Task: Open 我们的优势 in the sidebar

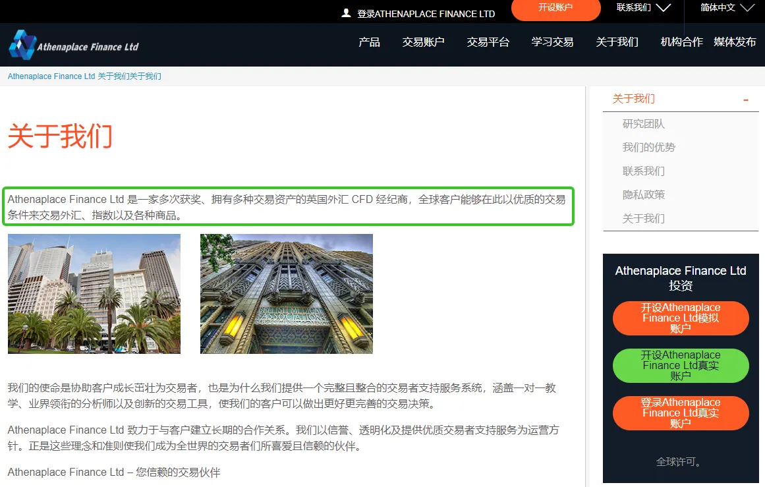Action: pyautogui.click(x=649, y=148)
